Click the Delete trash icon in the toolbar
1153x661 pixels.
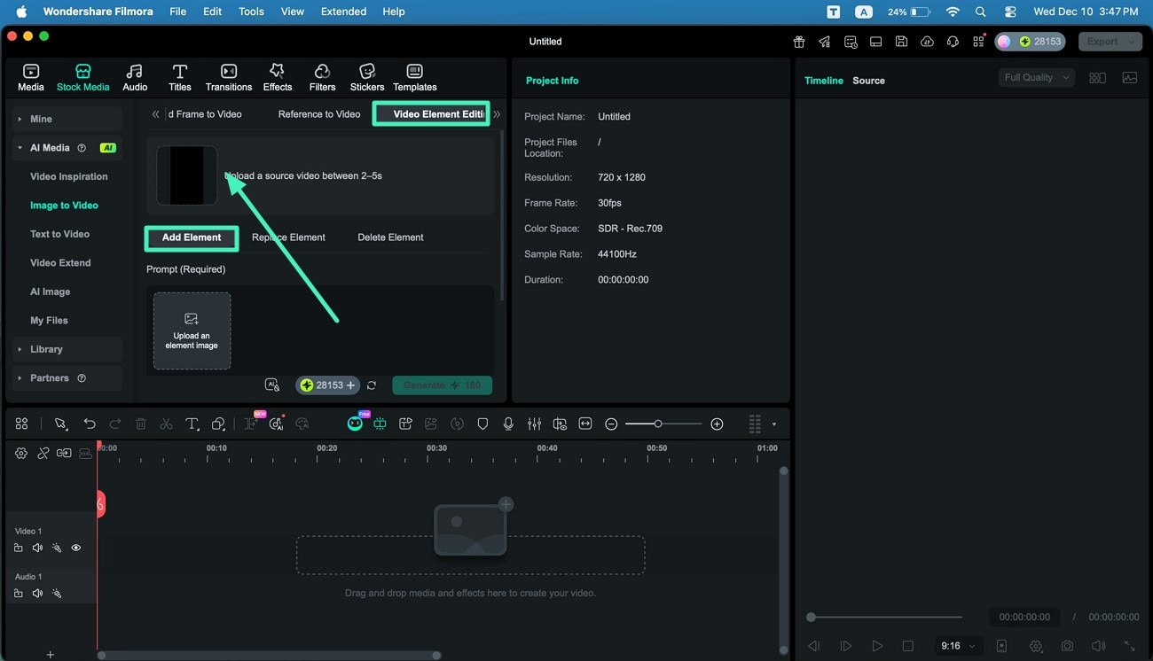click(140, 424)
